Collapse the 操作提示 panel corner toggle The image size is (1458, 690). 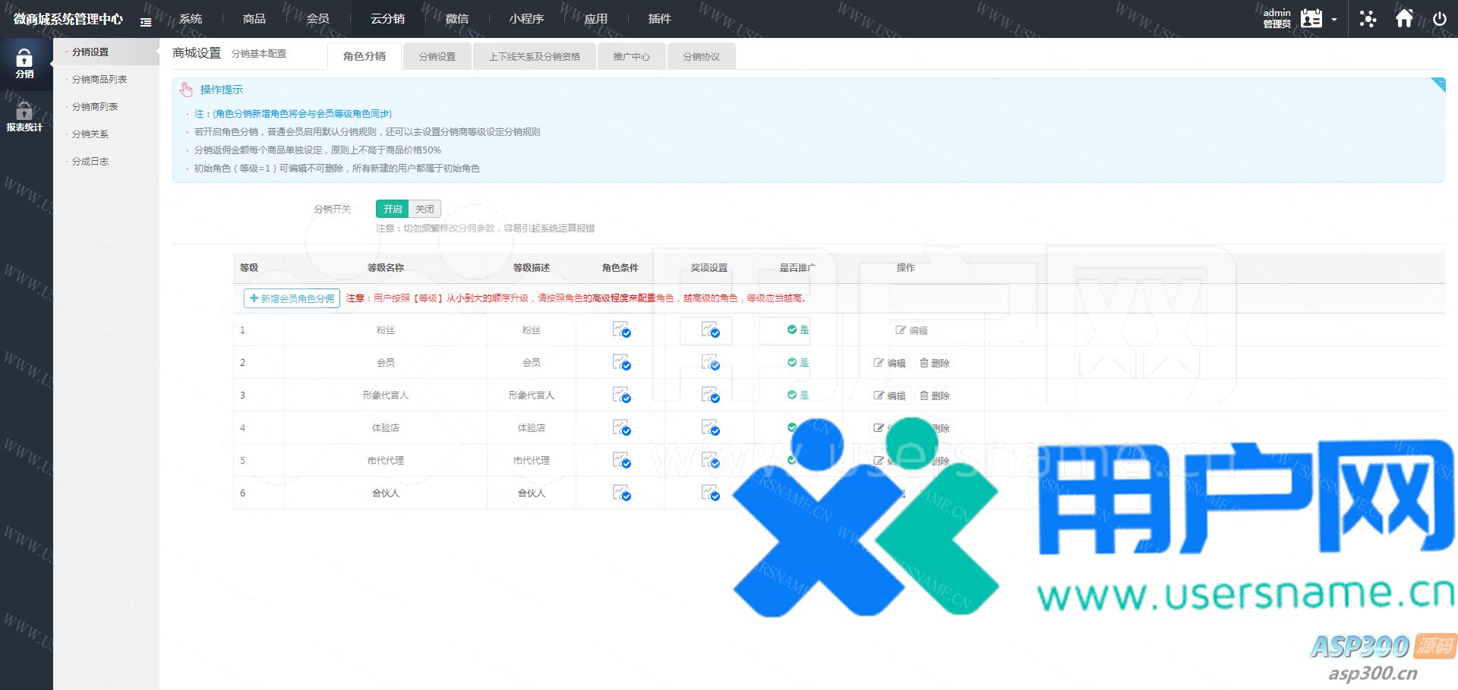[x=1437, y=84]
